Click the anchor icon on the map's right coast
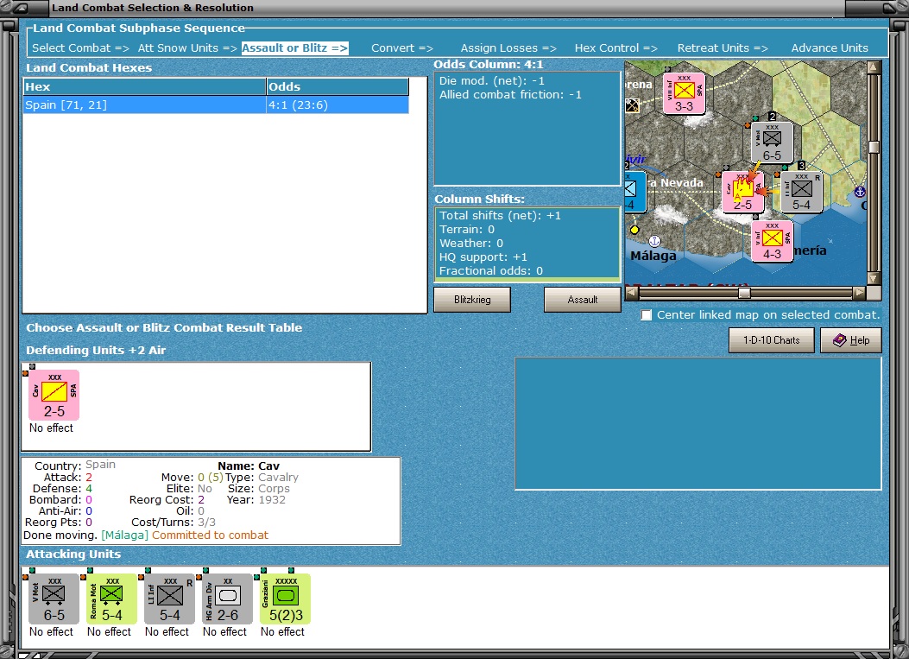909x659 pixels. coord(859,191)
